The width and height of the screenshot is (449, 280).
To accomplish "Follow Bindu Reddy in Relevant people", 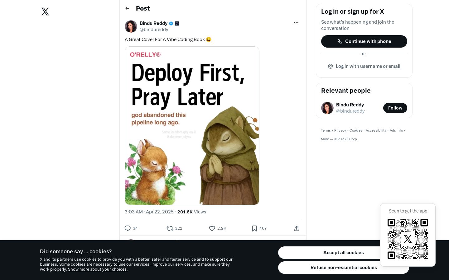I will click(395, 108).
